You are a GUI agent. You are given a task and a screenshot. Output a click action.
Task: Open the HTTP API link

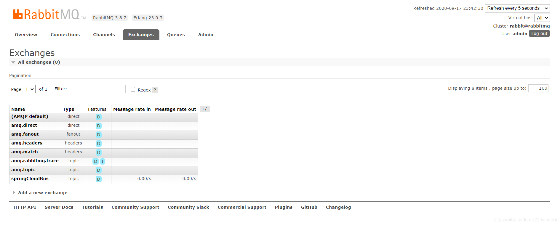click(25, 207)
